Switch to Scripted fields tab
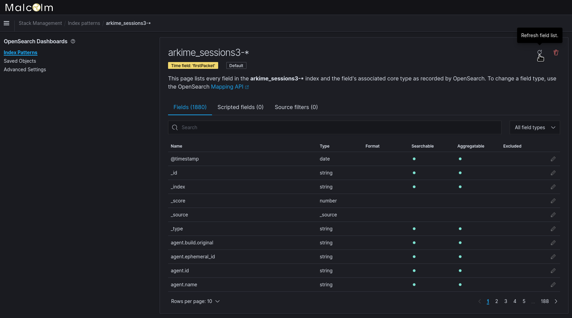The image size is (572, 318). (x=240, y=107)
